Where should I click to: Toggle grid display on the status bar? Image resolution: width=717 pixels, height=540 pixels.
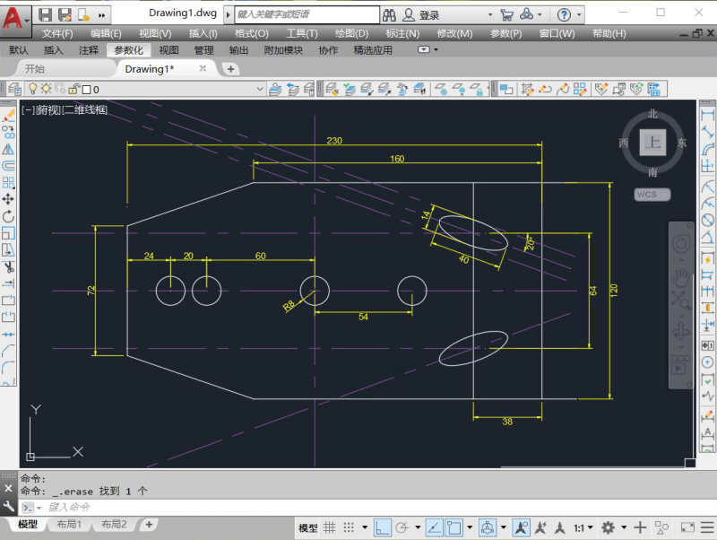(330, 527)
